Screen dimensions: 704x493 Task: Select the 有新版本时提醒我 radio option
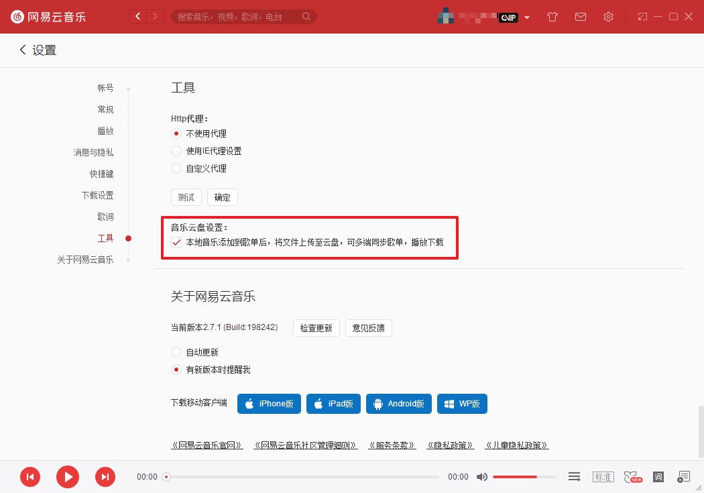click(x=176, y=370)
